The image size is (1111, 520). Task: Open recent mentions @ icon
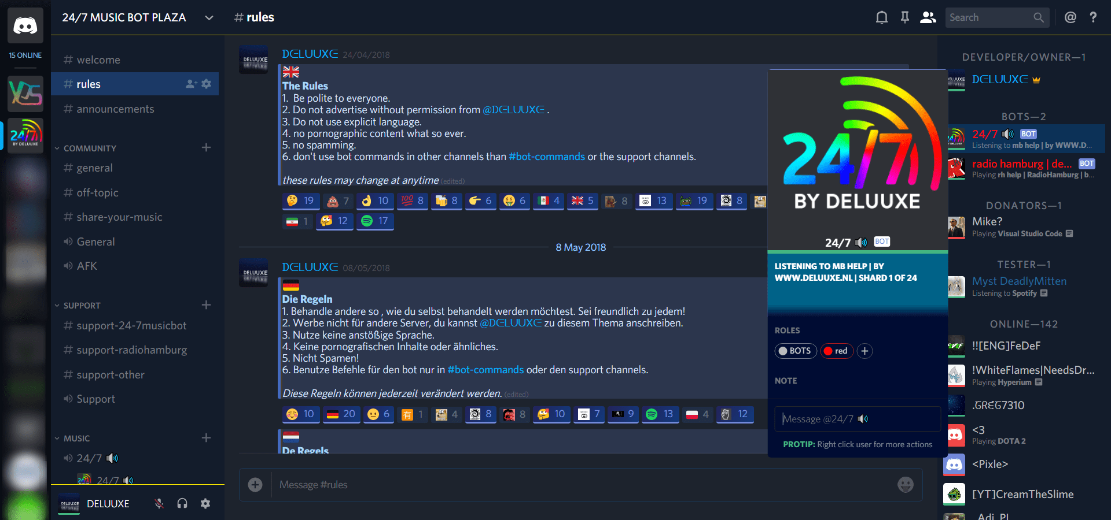pos(1070,17)
